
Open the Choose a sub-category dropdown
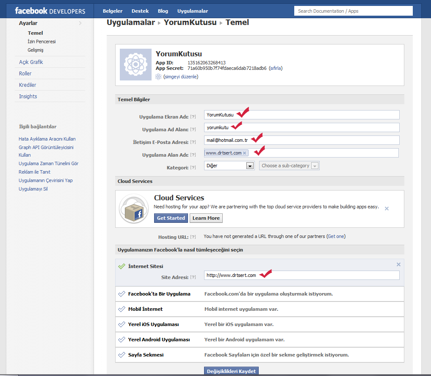(289, 166)
